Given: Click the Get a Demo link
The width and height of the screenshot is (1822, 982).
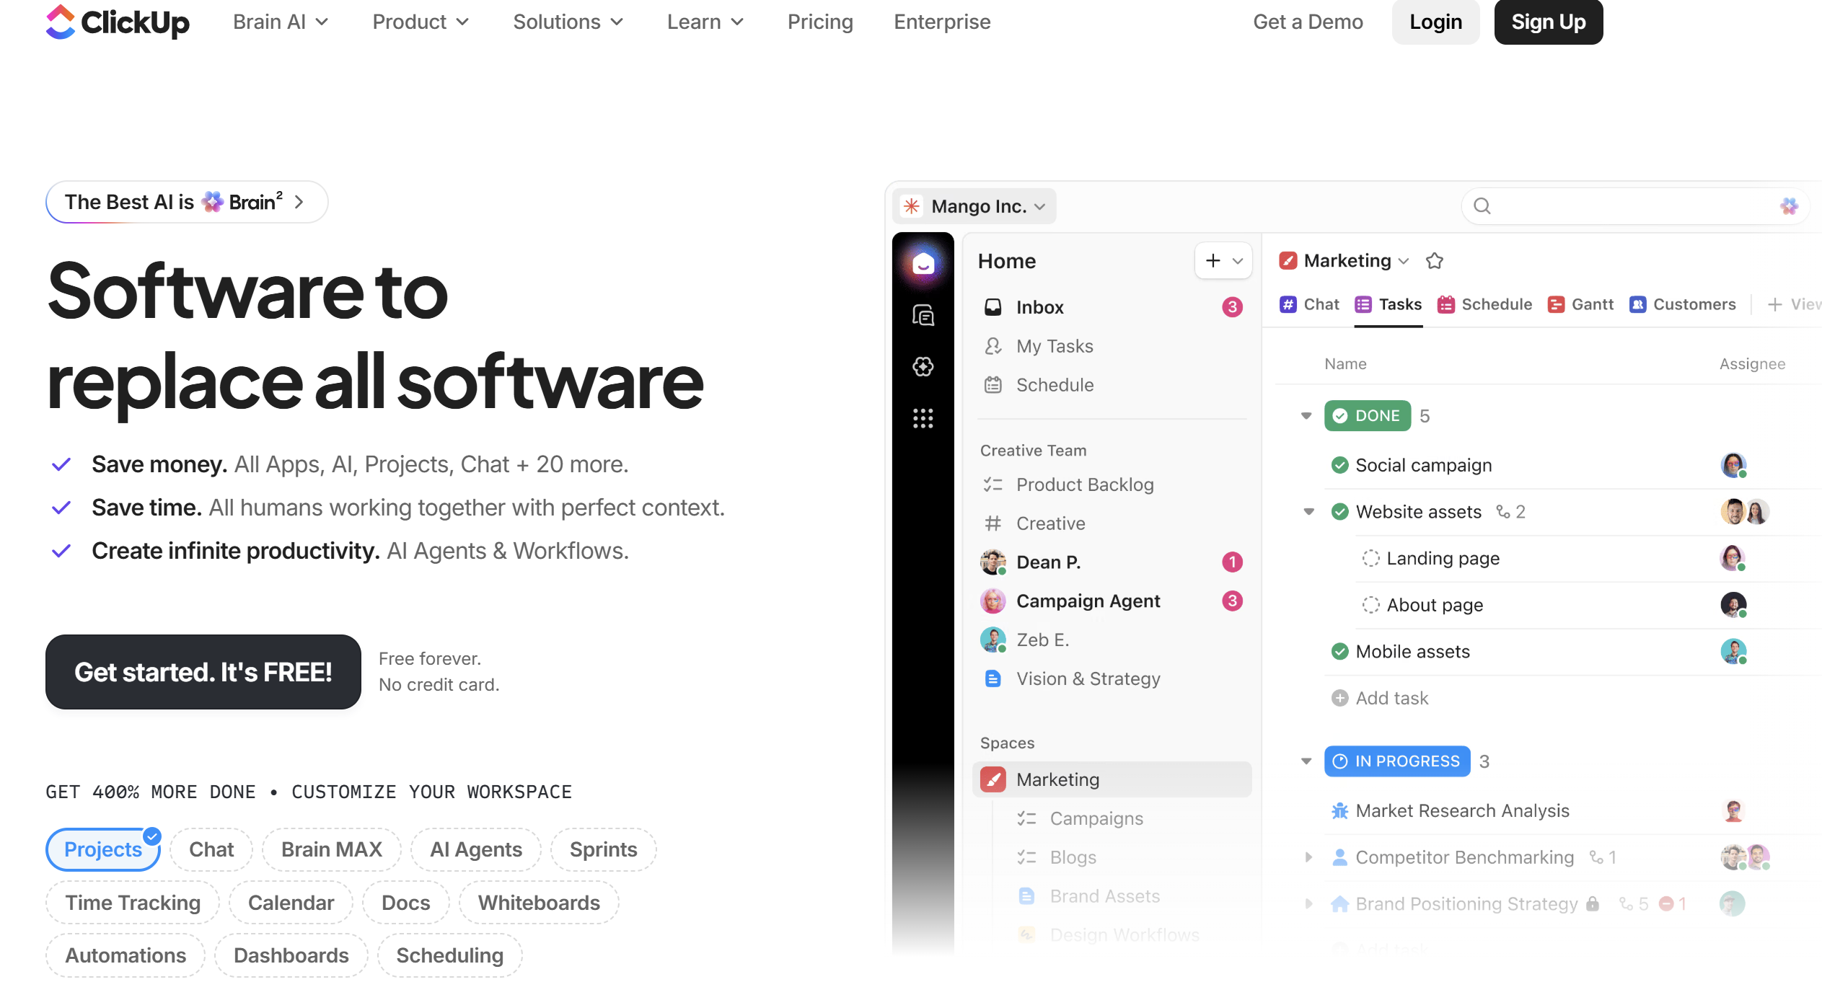Looking at the screenshot, I should click(x=1308, y=22).
